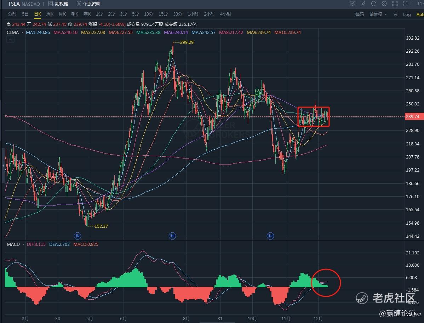Click the MA4:227.55 legend value
Screen dimensions: 424x323
click(121, 33)
